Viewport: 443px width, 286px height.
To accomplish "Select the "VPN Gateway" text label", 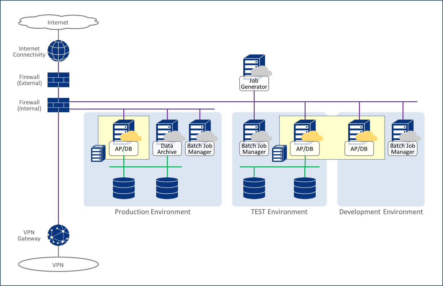I will click(29, 236).
